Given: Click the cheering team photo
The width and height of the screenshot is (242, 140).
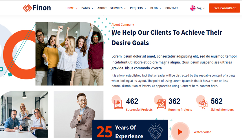Looking at the screenshot, I should click(69, 54).
